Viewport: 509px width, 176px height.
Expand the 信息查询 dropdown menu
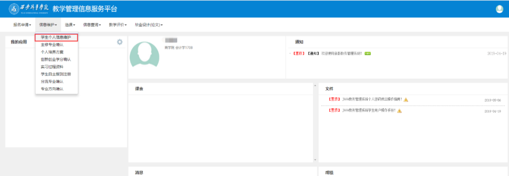[92, 24]
